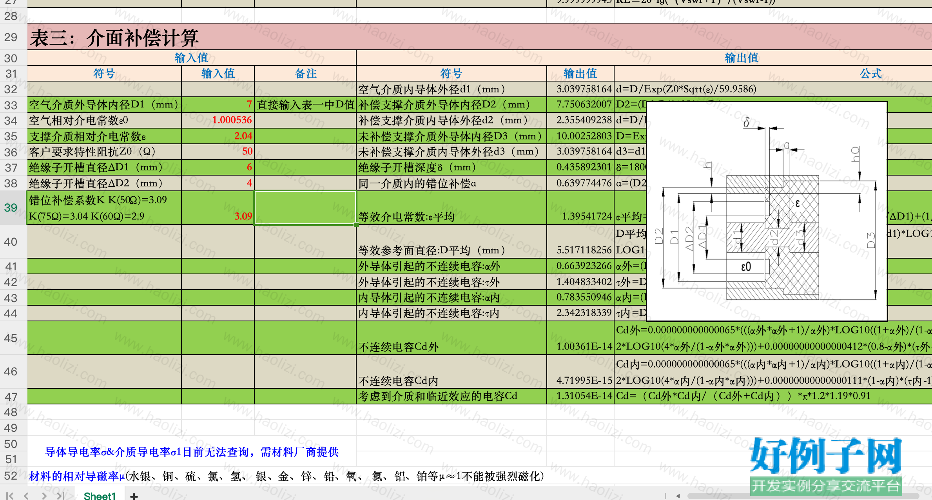The height and width of the screenshot is (500, 932).
Task: Select output value 0.639774476
Action: (x=580, y=183)
